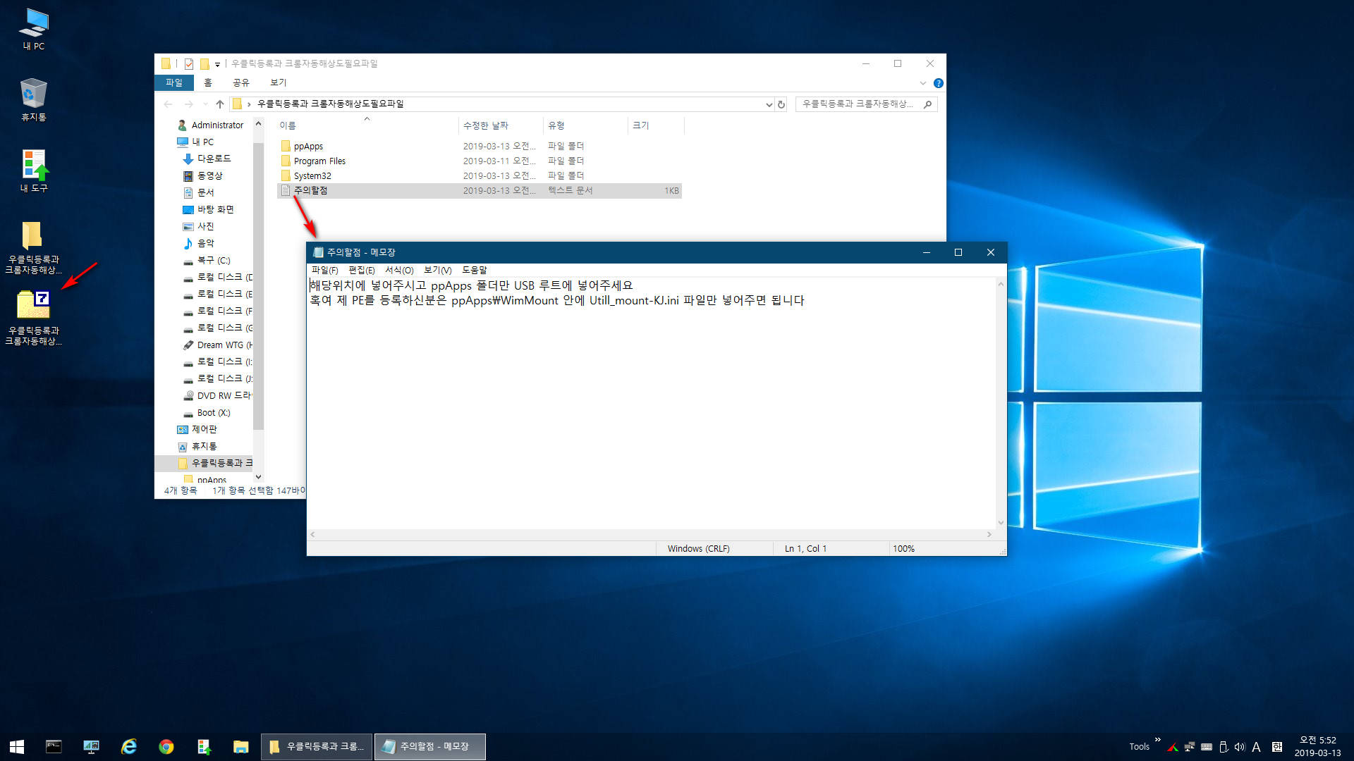
Task: Select Administrator in navigation pane
Action: pos(209,125)
